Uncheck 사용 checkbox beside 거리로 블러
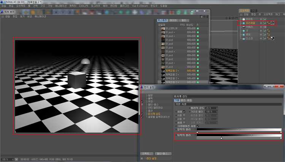The width and height of the screenshot is (285, 162). tap(184, 112)
